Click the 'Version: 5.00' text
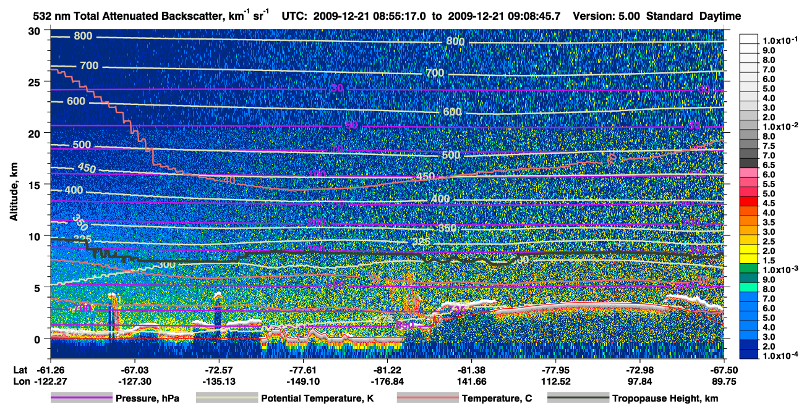Viewport: 804px width, 412px height. [607, 15]
